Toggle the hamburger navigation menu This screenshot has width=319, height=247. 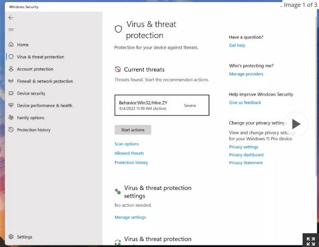coord(11,30)
